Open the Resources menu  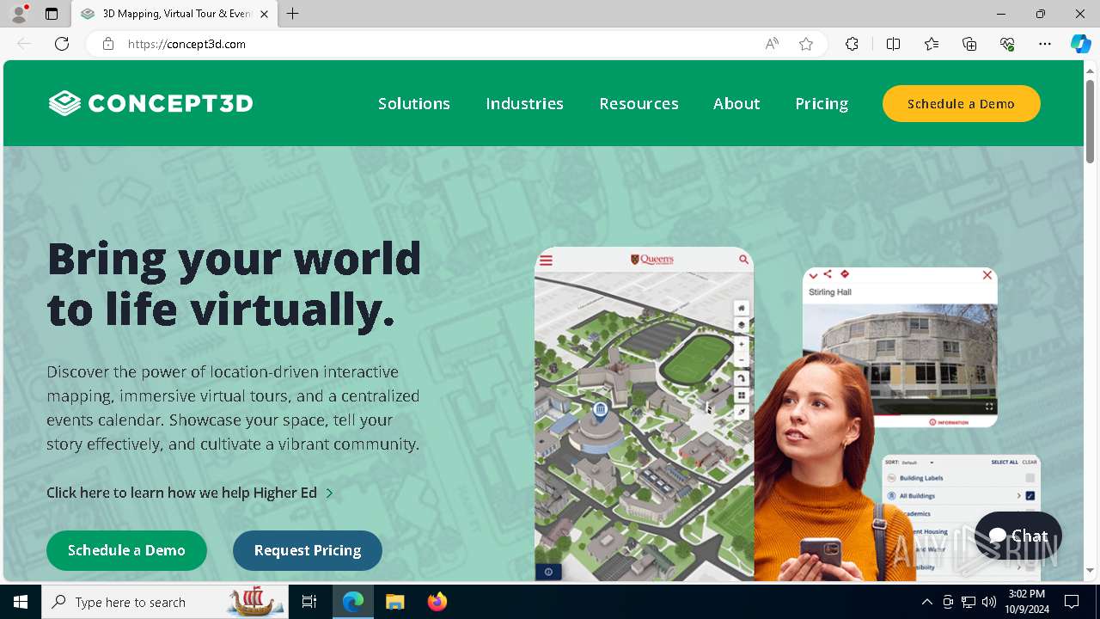tap(639, 103)
